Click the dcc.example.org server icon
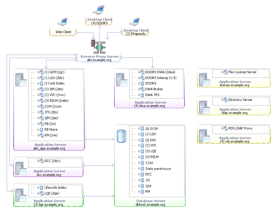Viewport: 274px width, 210px height. (21, 168)
